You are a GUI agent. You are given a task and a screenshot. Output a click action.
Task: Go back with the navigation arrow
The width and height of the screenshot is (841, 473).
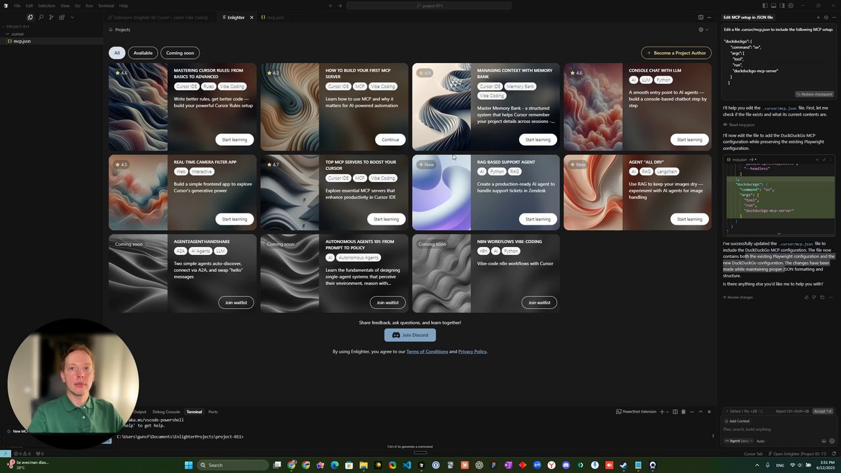(330, 5)
